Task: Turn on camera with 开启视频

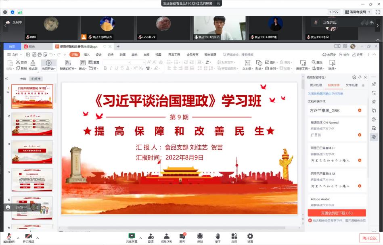Action: (28, 238)
